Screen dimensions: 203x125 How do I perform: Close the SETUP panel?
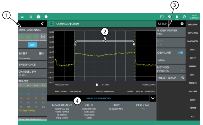click(182, 24)
